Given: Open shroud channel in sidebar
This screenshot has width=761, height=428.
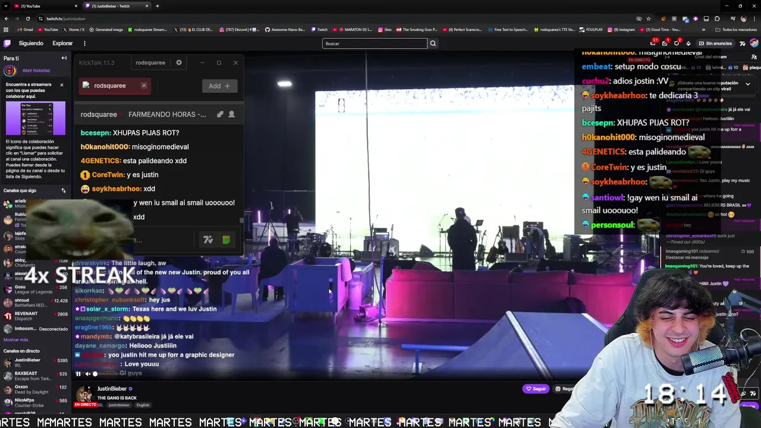Looking at the screenshot, I should [36, 303].
